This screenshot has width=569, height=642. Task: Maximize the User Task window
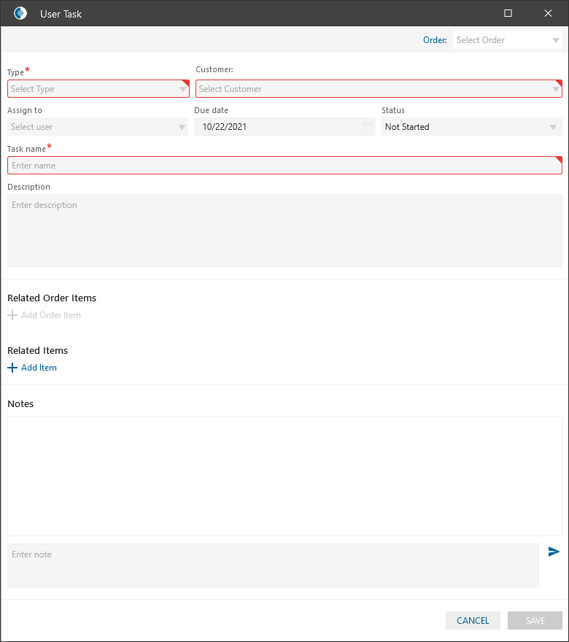[508, 13]
